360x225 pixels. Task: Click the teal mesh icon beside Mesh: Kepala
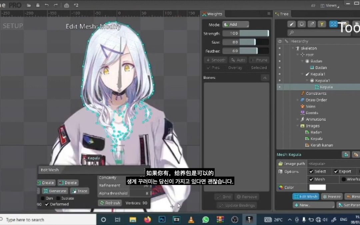(346, 155)
